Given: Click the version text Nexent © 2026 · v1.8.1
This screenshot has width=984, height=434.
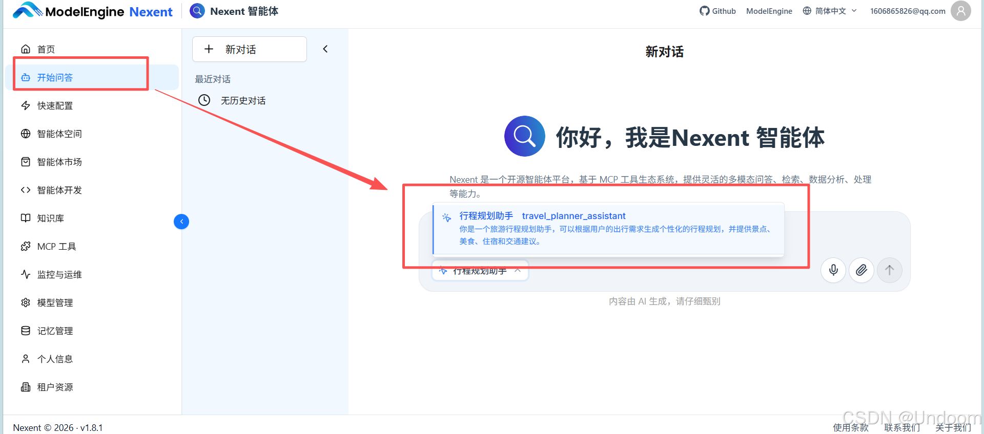Looking at the screenshot, I should 58,427.
